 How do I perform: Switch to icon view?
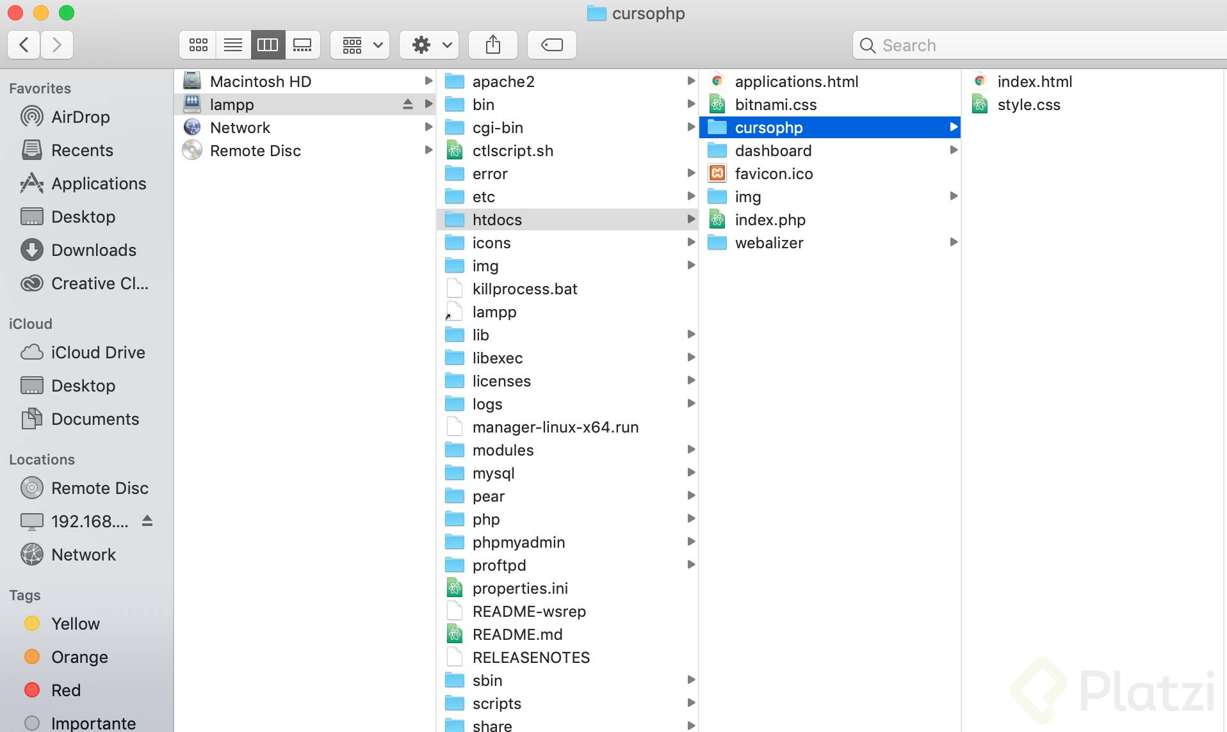(198, 45)
